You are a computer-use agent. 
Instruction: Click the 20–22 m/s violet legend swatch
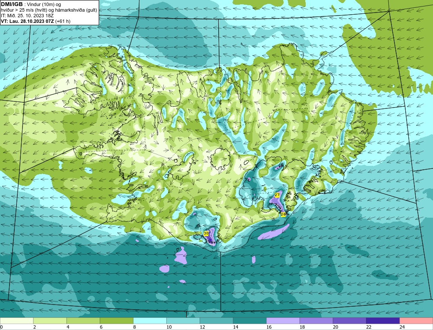(x=349, y=321)
